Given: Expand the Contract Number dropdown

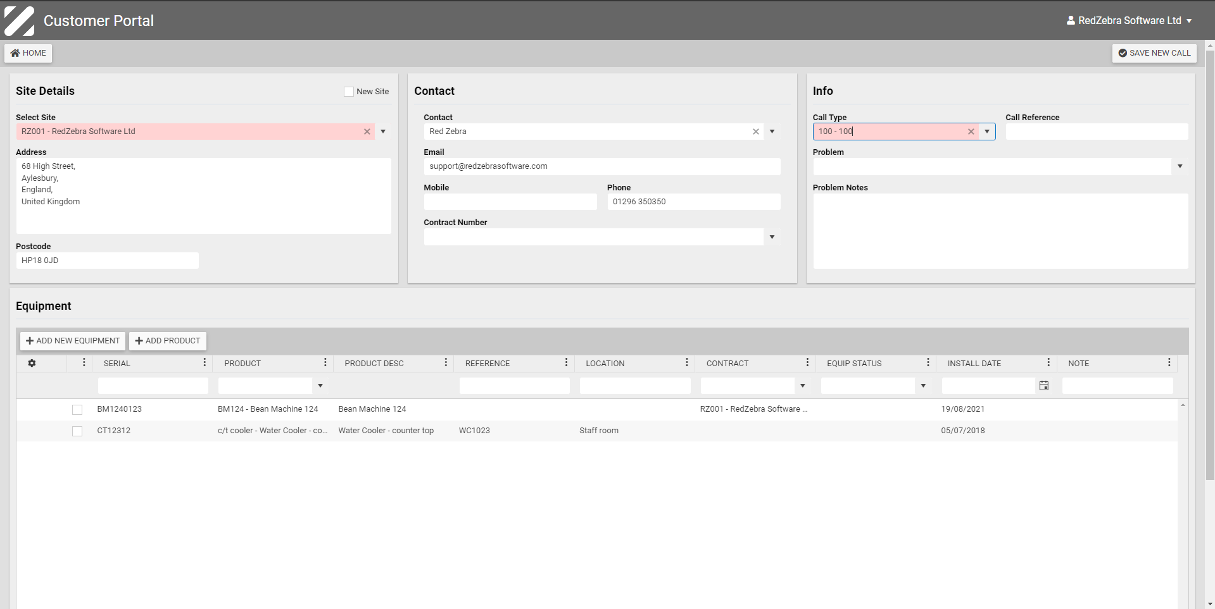Looking at the screenshot, I should point(772,237).
